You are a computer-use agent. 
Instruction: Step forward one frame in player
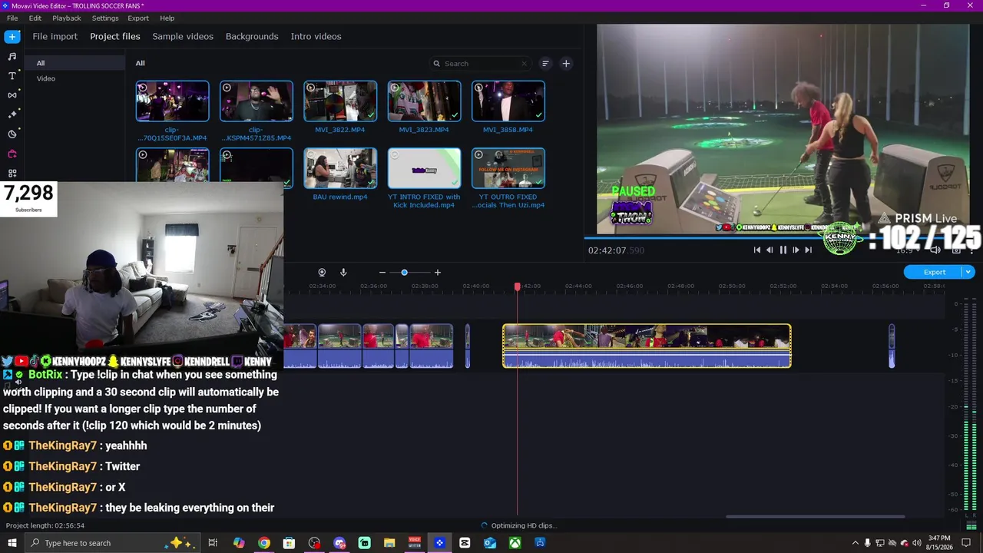[x=796, y=250]
